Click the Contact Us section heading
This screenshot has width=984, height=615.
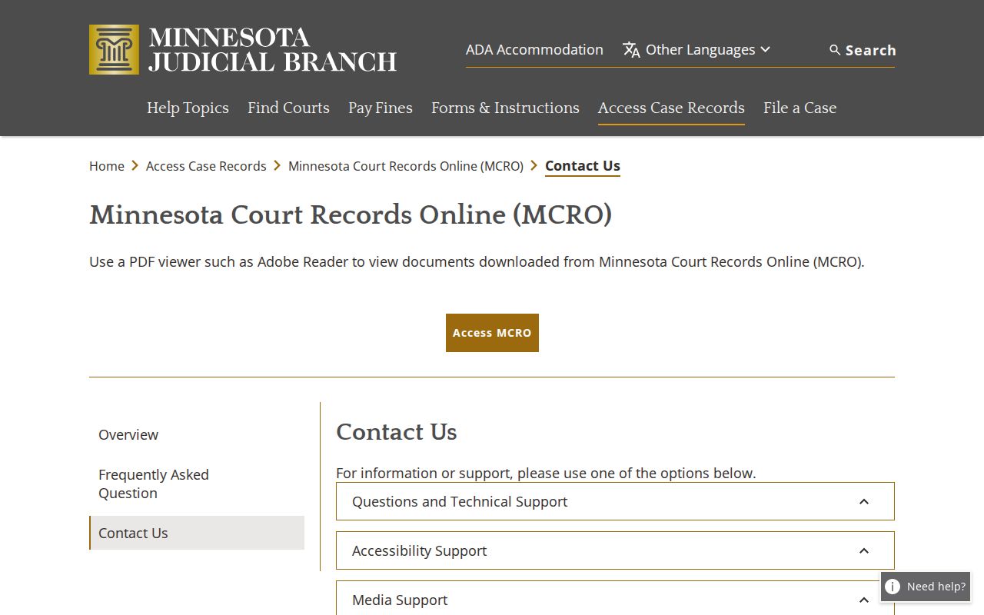point(397,432)
